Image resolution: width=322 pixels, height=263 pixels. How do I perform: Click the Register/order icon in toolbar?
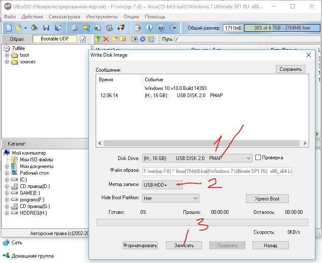tap(138, 28)
